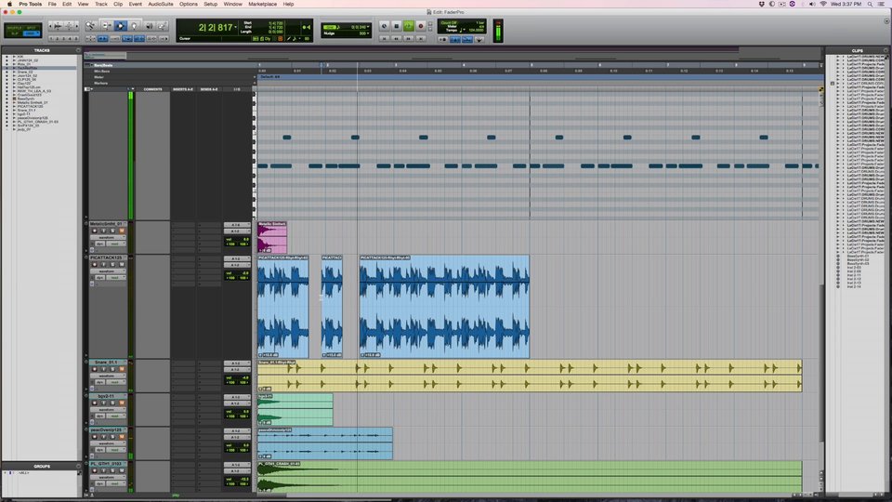Screen dimensions: 892x502
Task: Open the Grid value dropdown
Action: [368, 27]
